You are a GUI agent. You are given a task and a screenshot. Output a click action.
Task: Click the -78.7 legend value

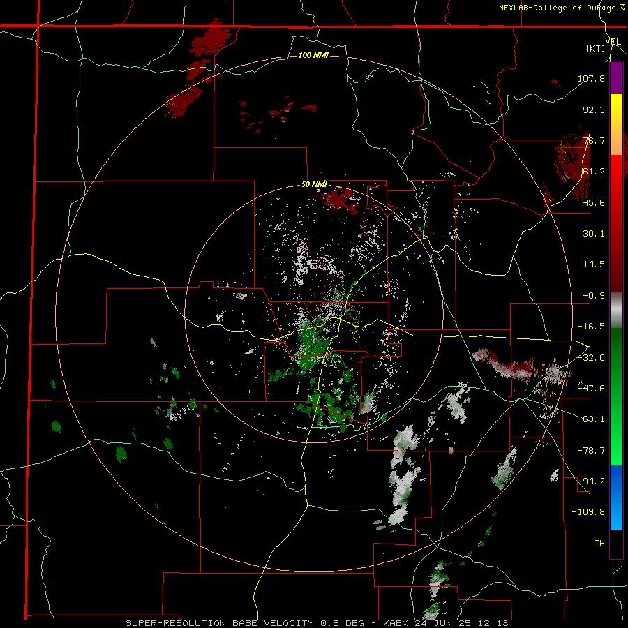tap(591, 451)
